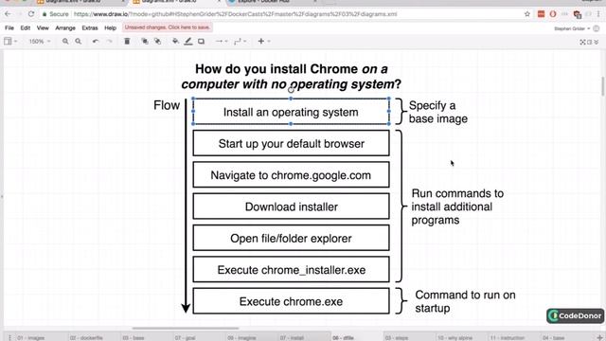
Task: Open the Stephen Grider account dropdown
Action: click(x=572, y=28)
